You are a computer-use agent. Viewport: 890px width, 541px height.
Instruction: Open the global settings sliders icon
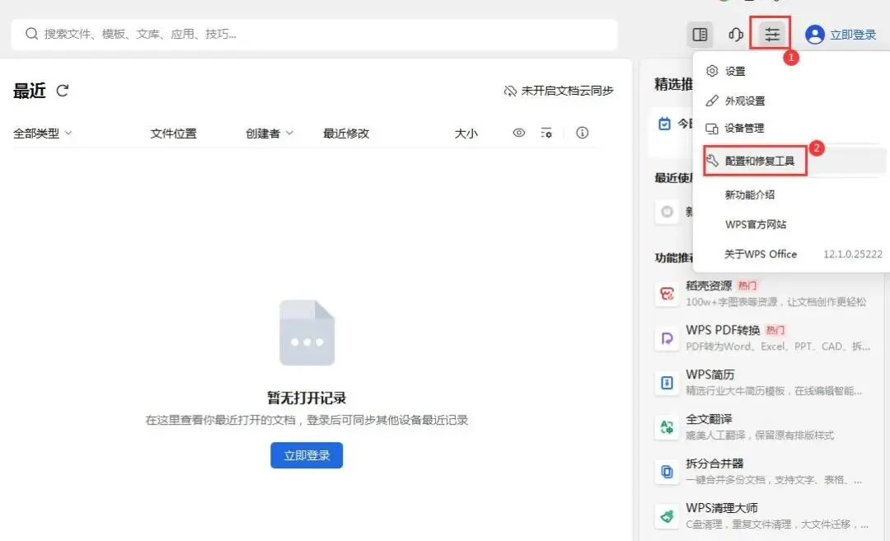pyautogui.click(x=771, y=35)
